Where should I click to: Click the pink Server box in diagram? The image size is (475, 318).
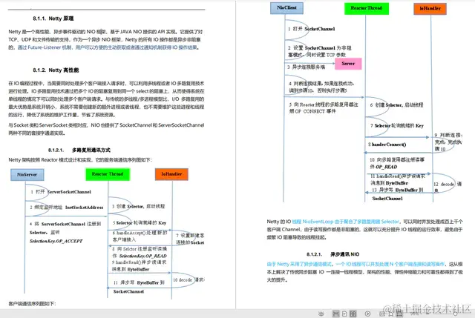pyautogui.click(x=348, y=64)
